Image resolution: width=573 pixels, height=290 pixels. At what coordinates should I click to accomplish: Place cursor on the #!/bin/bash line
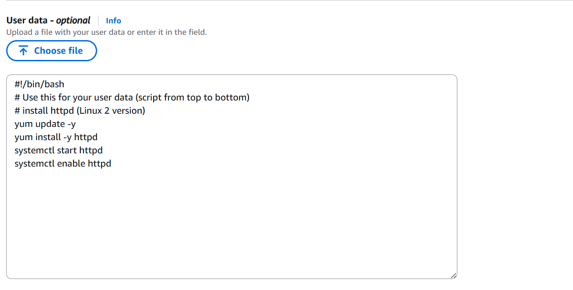point(39,84)
